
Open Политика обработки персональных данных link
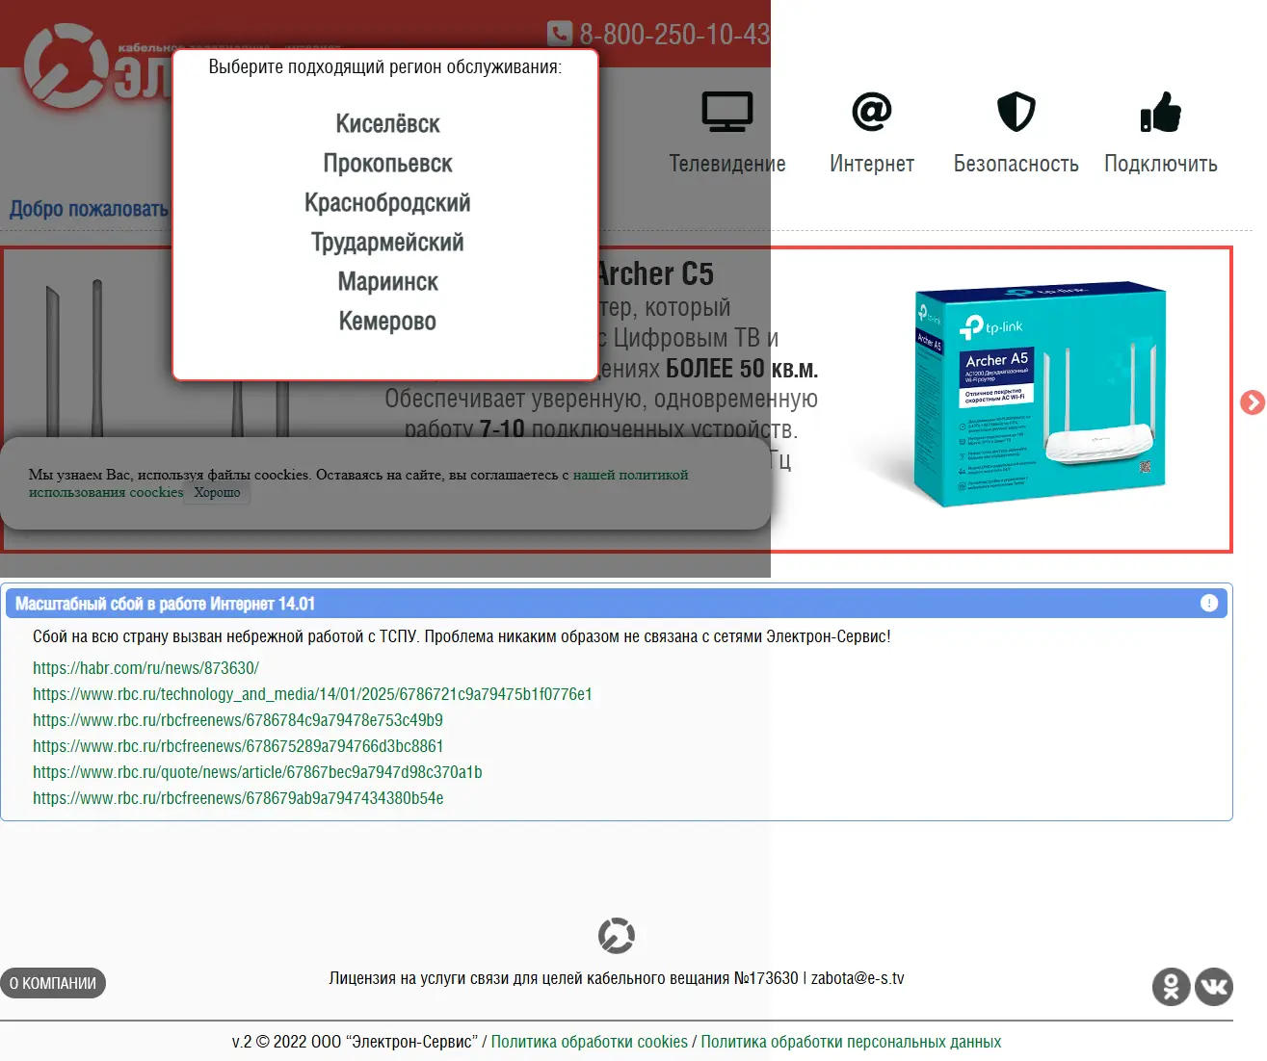[851, 1042]
